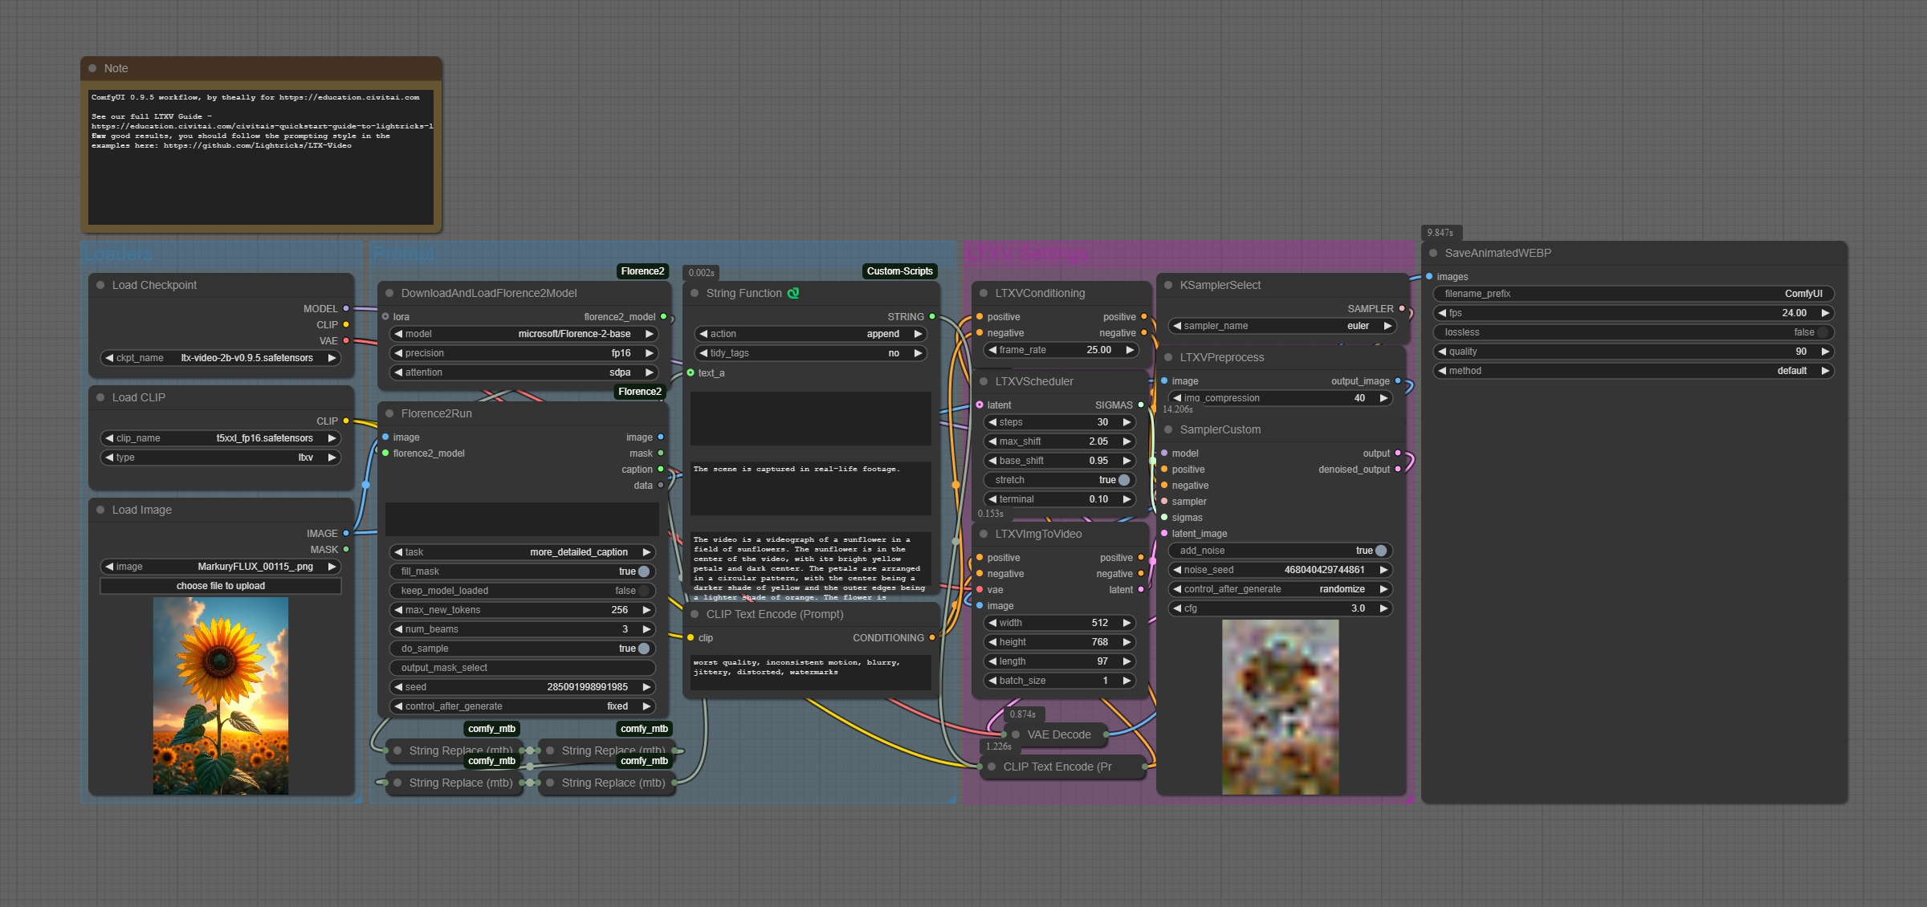This screenshot has height=907, width=1927.
Task: Open the ckpt_name model selector
Action: (221, 358)
